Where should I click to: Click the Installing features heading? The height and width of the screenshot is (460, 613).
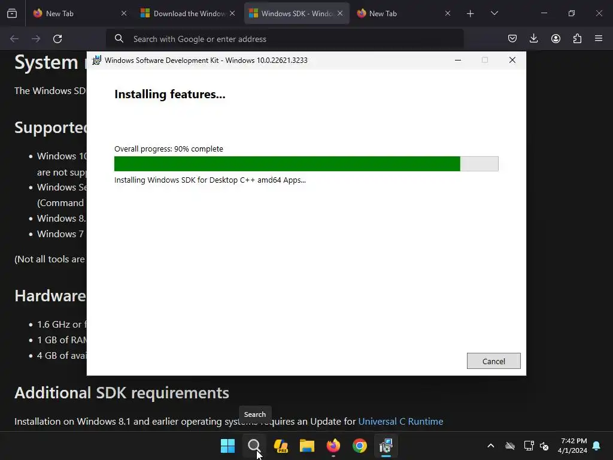(x=169, y=94)
